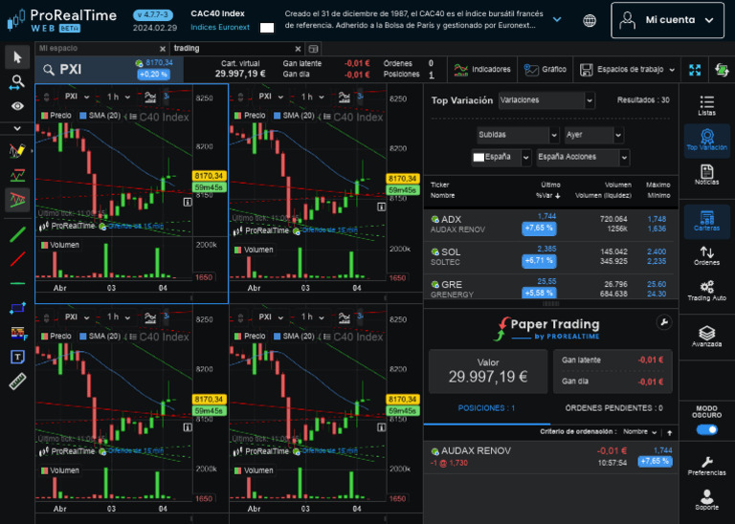735x524 pixels.
Task: Open the Variaciones dropdown
Action: coord(546,100)
